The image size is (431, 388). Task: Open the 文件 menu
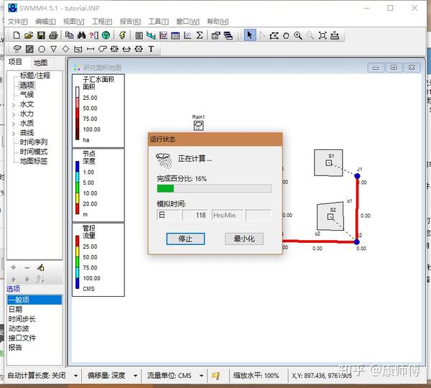[17, 22]
